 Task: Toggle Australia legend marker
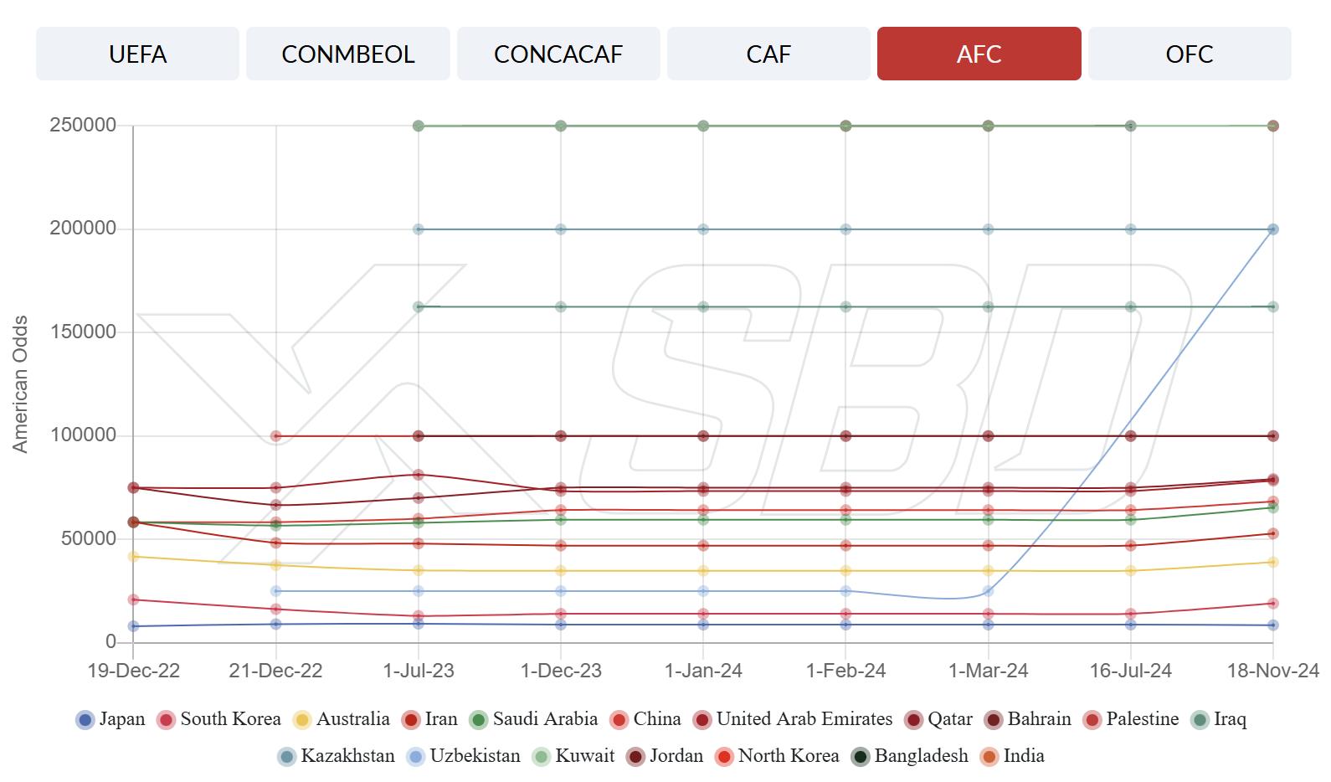point(302,720)
